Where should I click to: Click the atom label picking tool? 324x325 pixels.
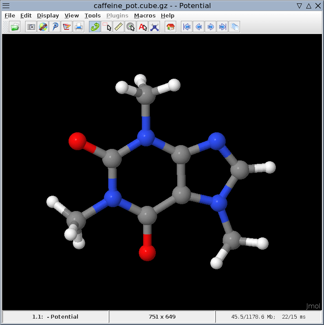[x=143, y=27]
